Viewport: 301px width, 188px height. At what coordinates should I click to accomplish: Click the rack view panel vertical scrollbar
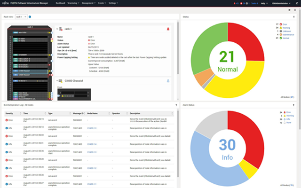point(178,48)
